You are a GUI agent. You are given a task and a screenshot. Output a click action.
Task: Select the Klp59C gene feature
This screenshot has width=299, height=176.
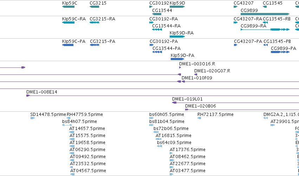click(68, 7)
